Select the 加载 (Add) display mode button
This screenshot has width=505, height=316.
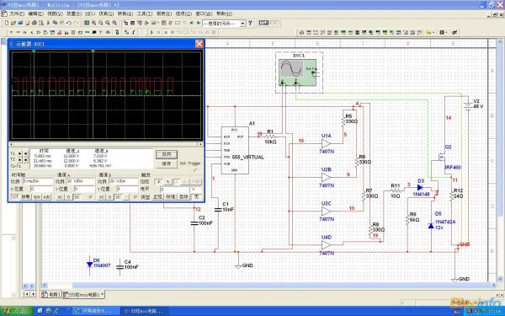[26, 196]
